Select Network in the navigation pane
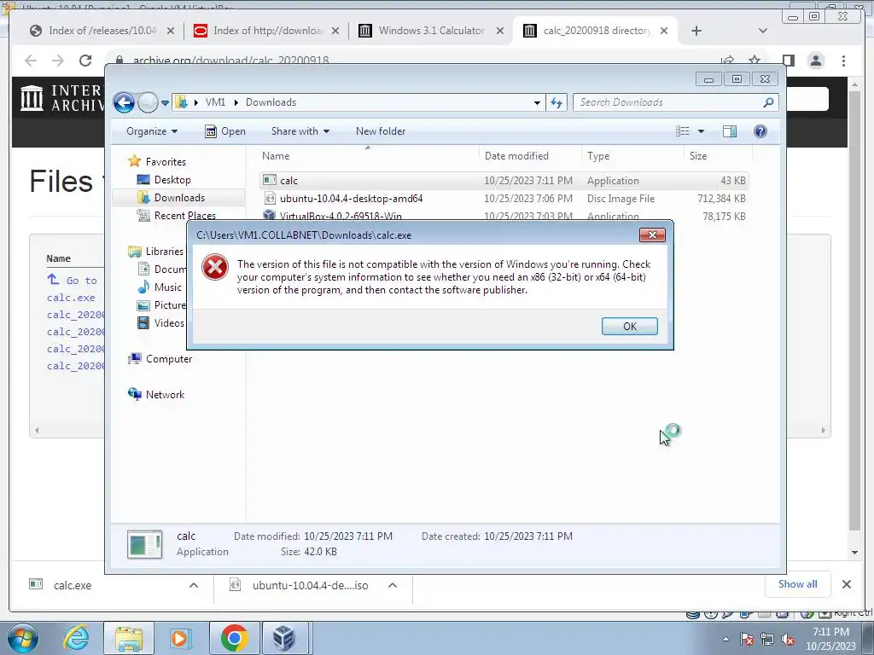874x655 pixels. (165, 395)
